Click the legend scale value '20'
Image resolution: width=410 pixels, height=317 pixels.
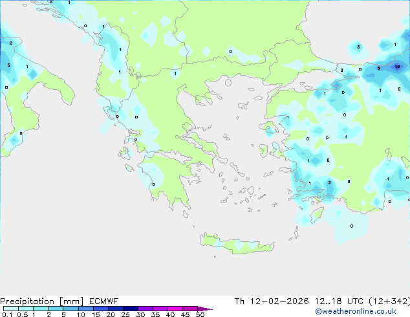(x=111, y=314)
